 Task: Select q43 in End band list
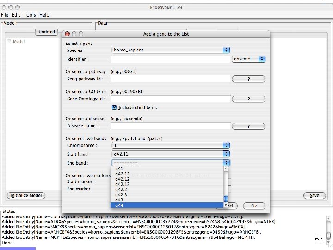(167, 200)
